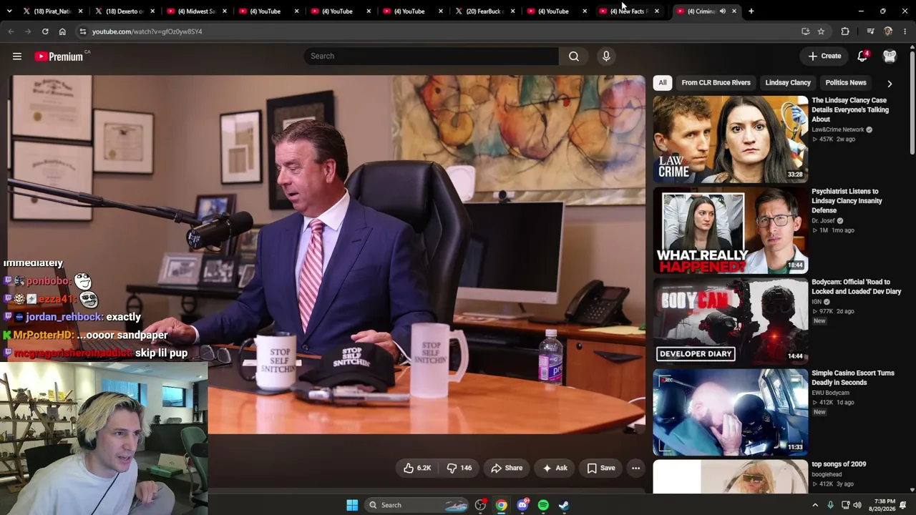Click the search magnifier button
The height and width of the screenshot is (515, 916).
click(574, 56)
